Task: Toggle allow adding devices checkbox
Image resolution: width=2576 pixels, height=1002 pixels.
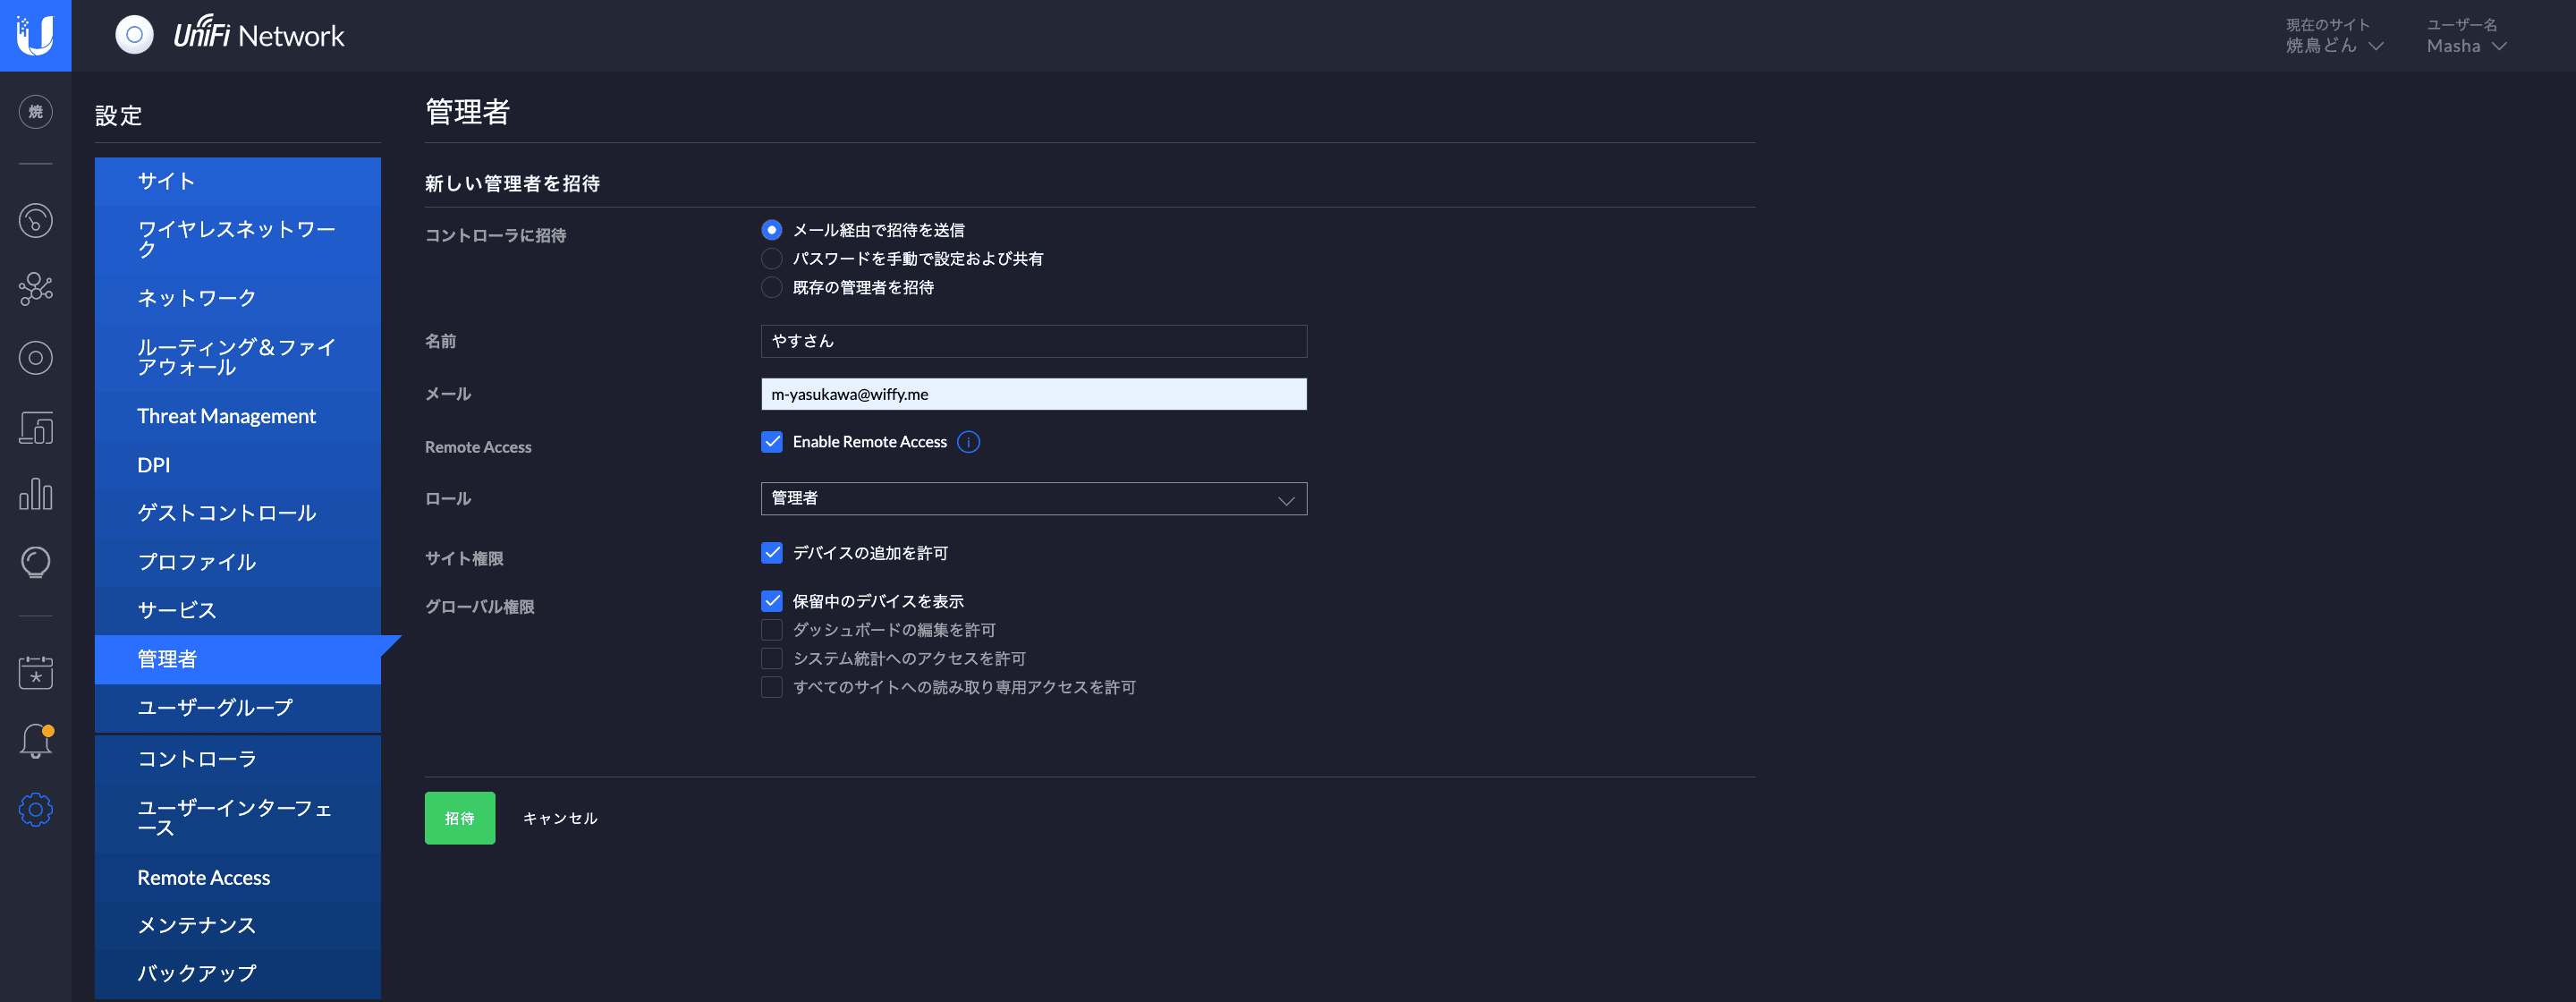Action: pos(772,553)
